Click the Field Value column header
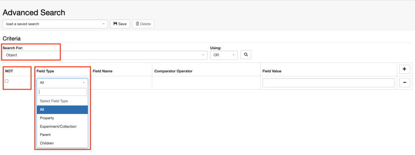The width and height of the screenshot is (415, 155). click(272, 71)
